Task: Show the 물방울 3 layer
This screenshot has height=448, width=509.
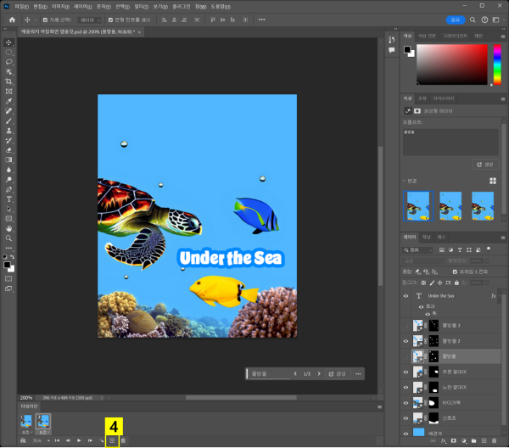Action: click(x=406, y=326)
